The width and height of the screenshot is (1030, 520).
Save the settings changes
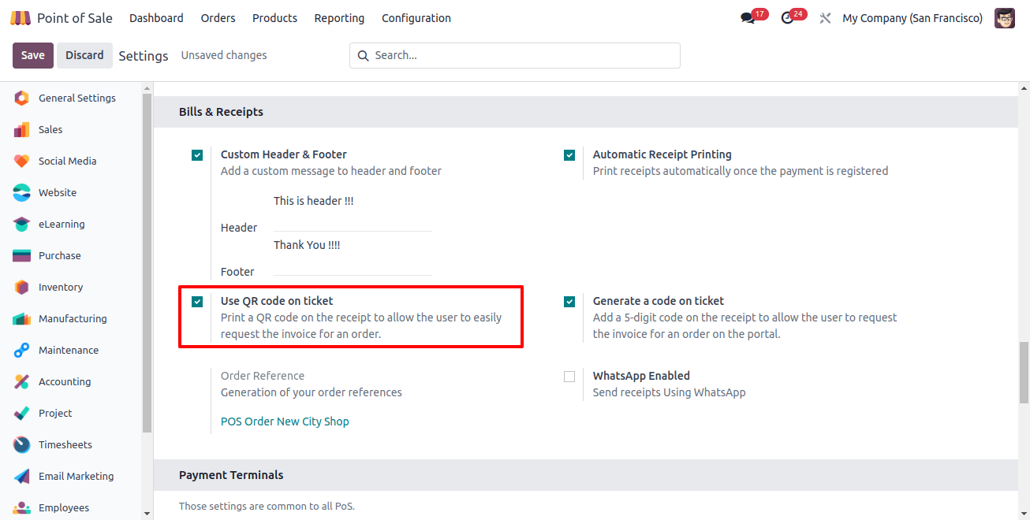pyautogui.click(x=33, y=55)
